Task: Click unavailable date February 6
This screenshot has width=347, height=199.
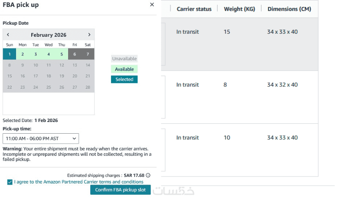Action: tap(75, 54)
